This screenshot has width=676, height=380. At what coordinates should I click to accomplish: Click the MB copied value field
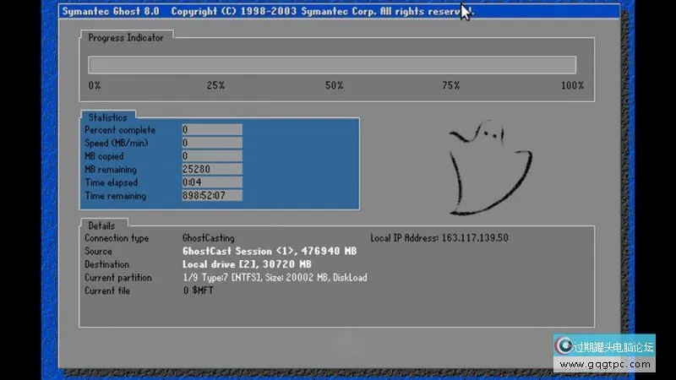[x=212, y=156]
